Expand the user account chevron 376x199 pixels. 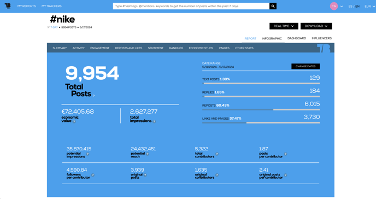[x=342, y=7]
